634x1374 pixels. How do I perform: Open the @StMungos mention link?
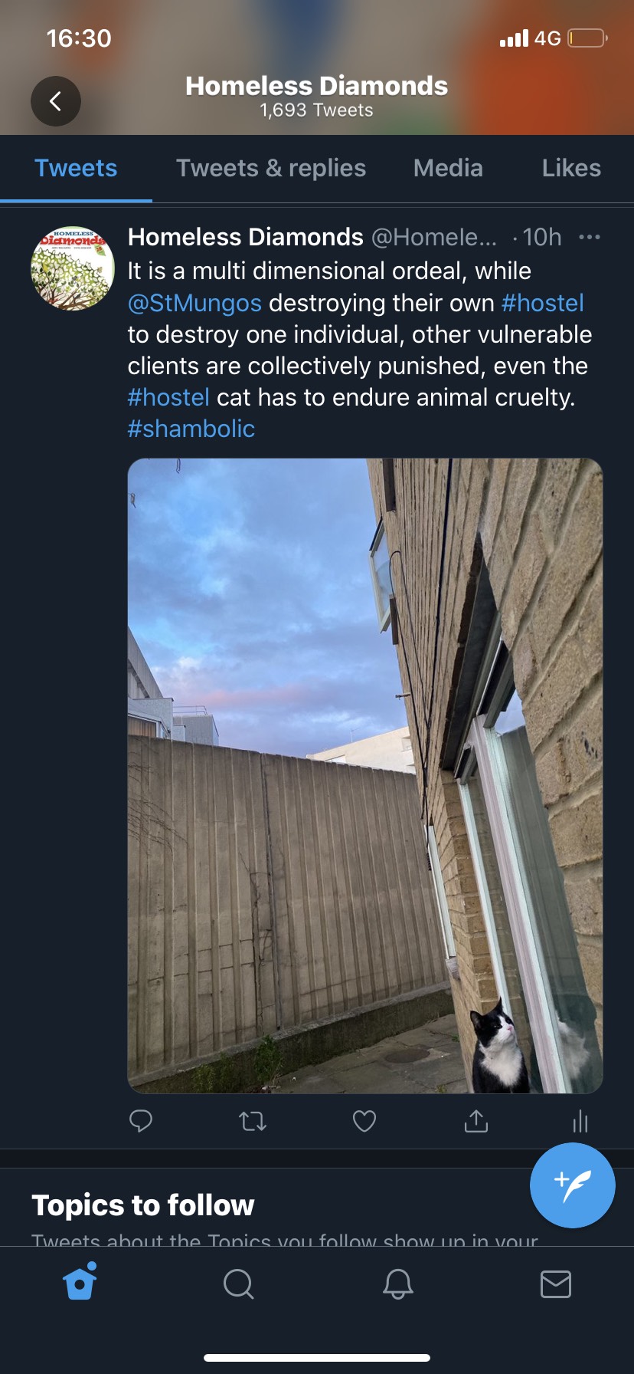pos(194,303)
